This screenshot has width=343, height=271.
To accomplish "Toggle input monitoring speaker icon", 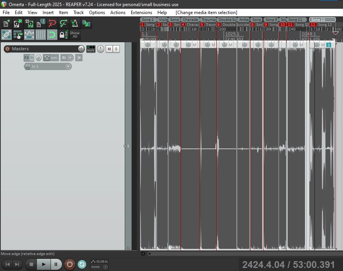I will 79,58.
